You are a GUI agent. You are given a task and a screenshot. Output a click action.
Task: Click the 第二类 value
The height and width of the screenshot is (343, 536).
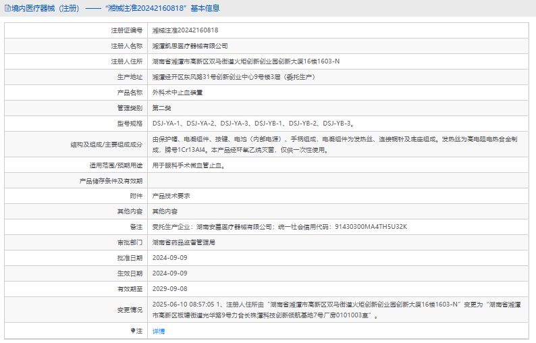click(162, 108)
